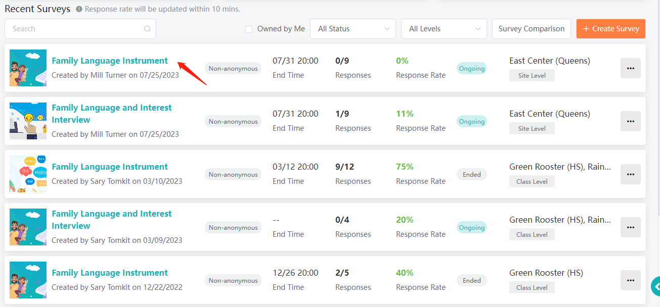The image size is (660, 307).
Task: Click the 03/10/2023 survey speech bubbles thumbnail
Action: pos(28,174)
